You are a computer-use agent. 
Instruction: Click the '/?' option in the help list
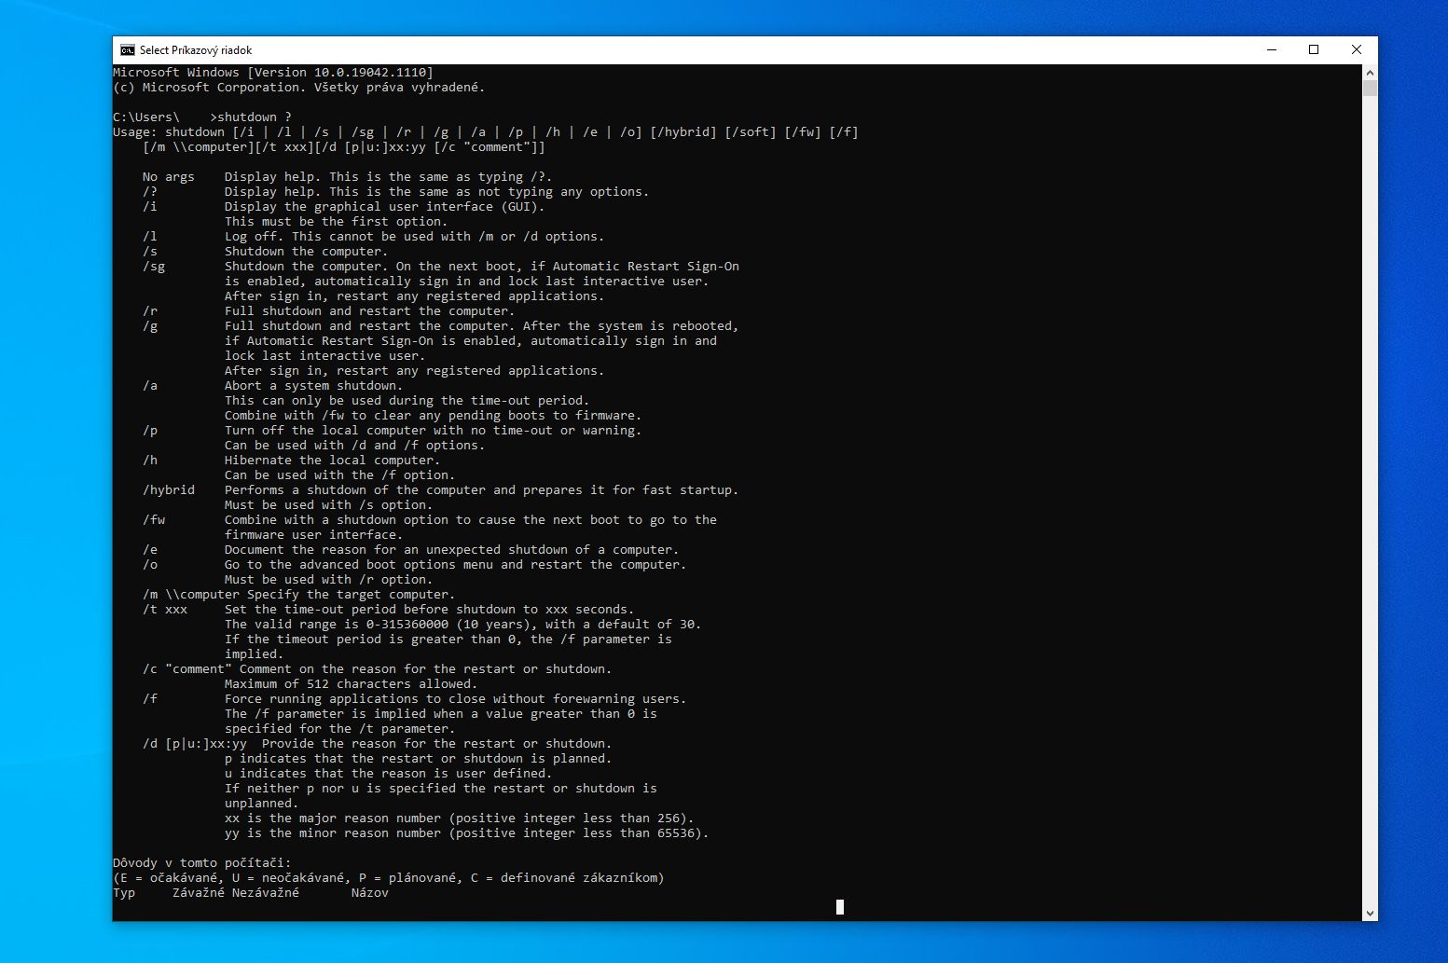150,192
